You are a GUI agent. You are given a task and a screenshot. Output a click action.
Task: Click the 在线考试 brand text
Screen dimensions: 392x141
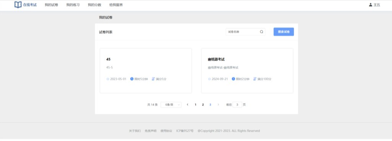(x=30, y=5)
